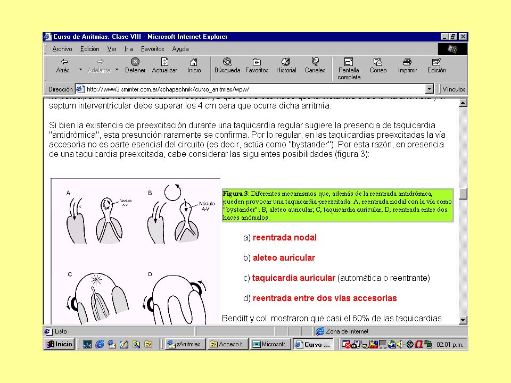Click the "Zona de Internet" status bar entry
The width and height of the screenshot is (511, 383).
[x=347, y=331]
